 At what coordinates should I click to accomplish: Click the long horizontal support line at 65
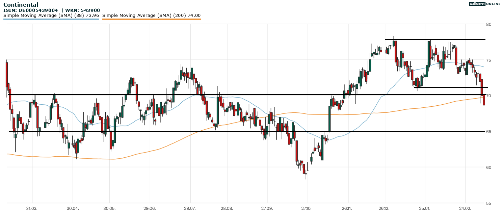236,131
